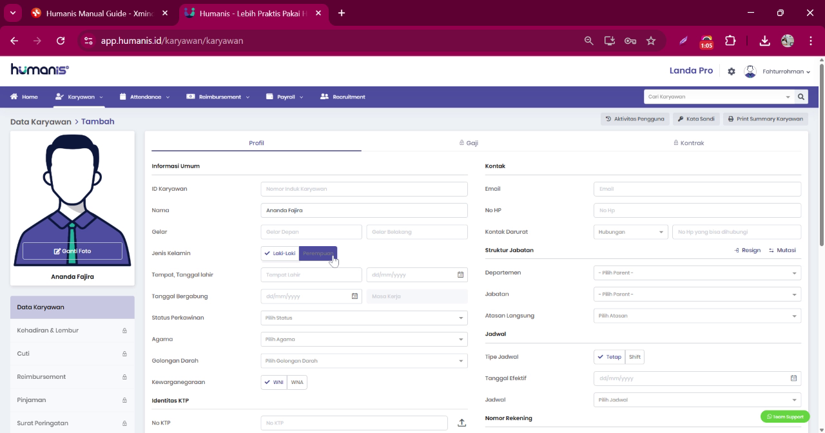
Task: Open the Home menu
Action: (24, 97)
